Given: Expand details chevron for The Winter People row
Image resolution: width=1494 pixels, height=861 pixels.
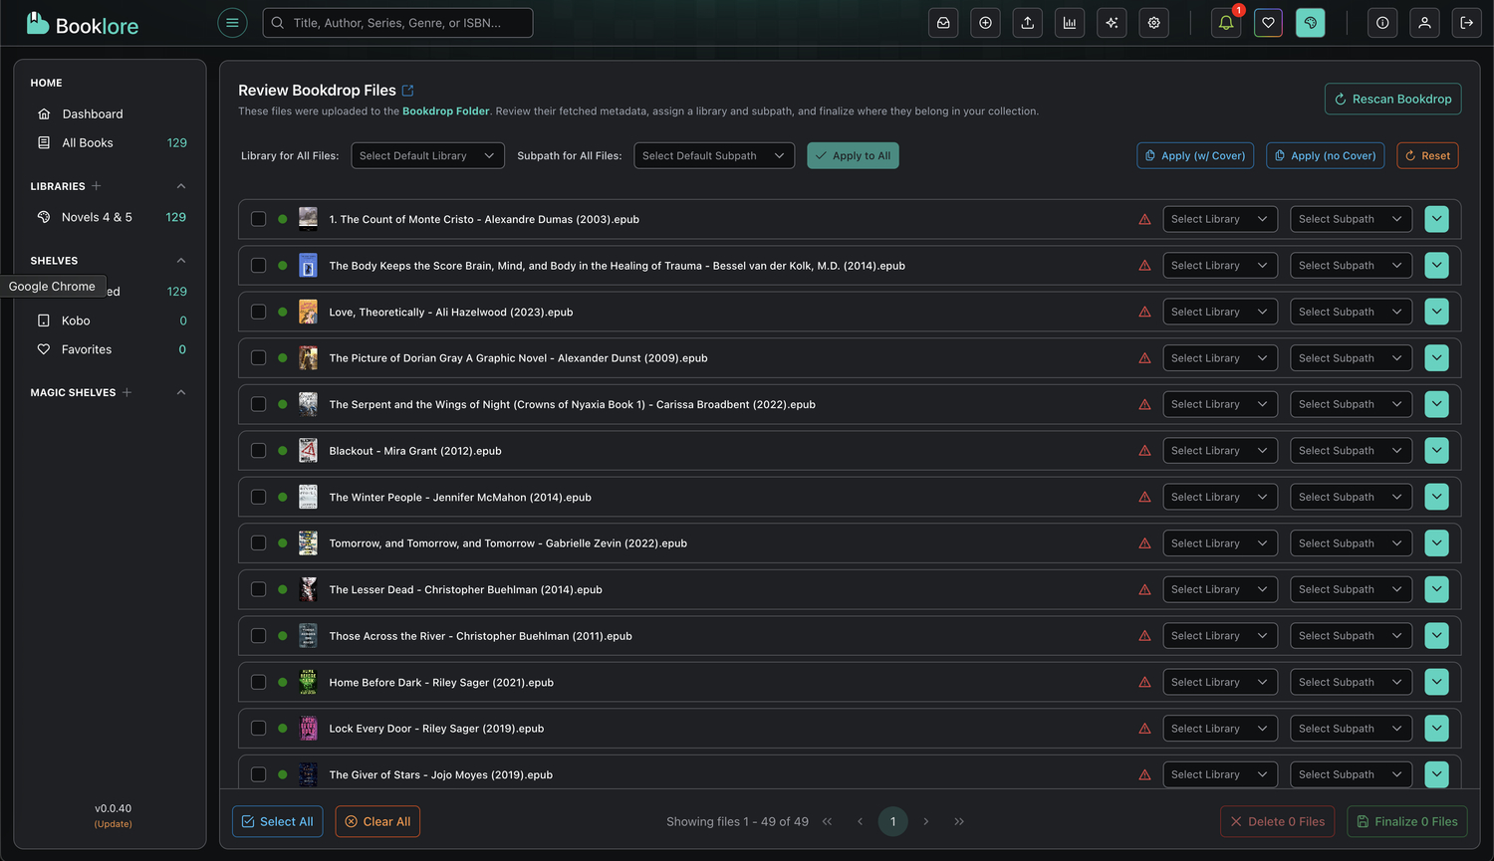Looking at the screenshot, I should tap(1436, 496).
